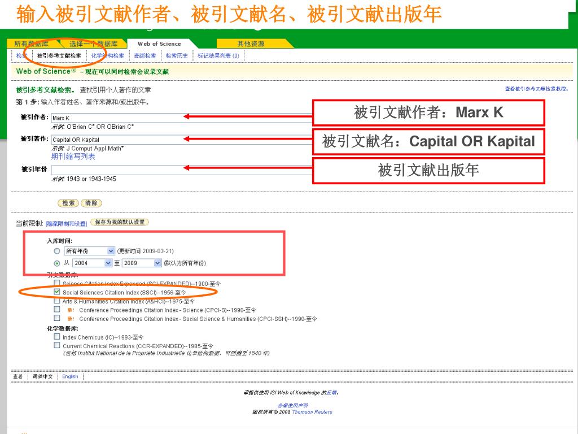Open the 反馈 feedback link

click(332, 393)
